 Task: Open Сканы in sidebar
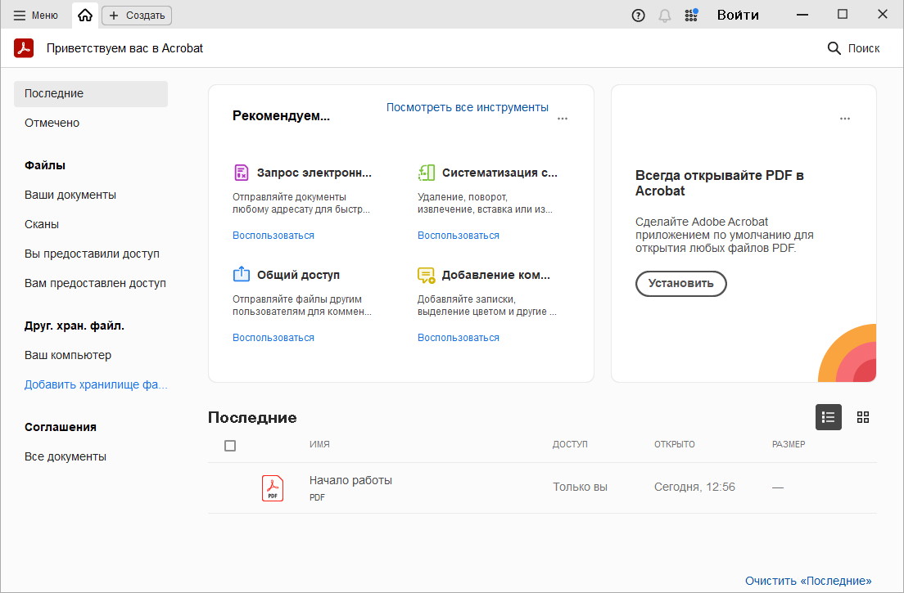coord(42,224)
